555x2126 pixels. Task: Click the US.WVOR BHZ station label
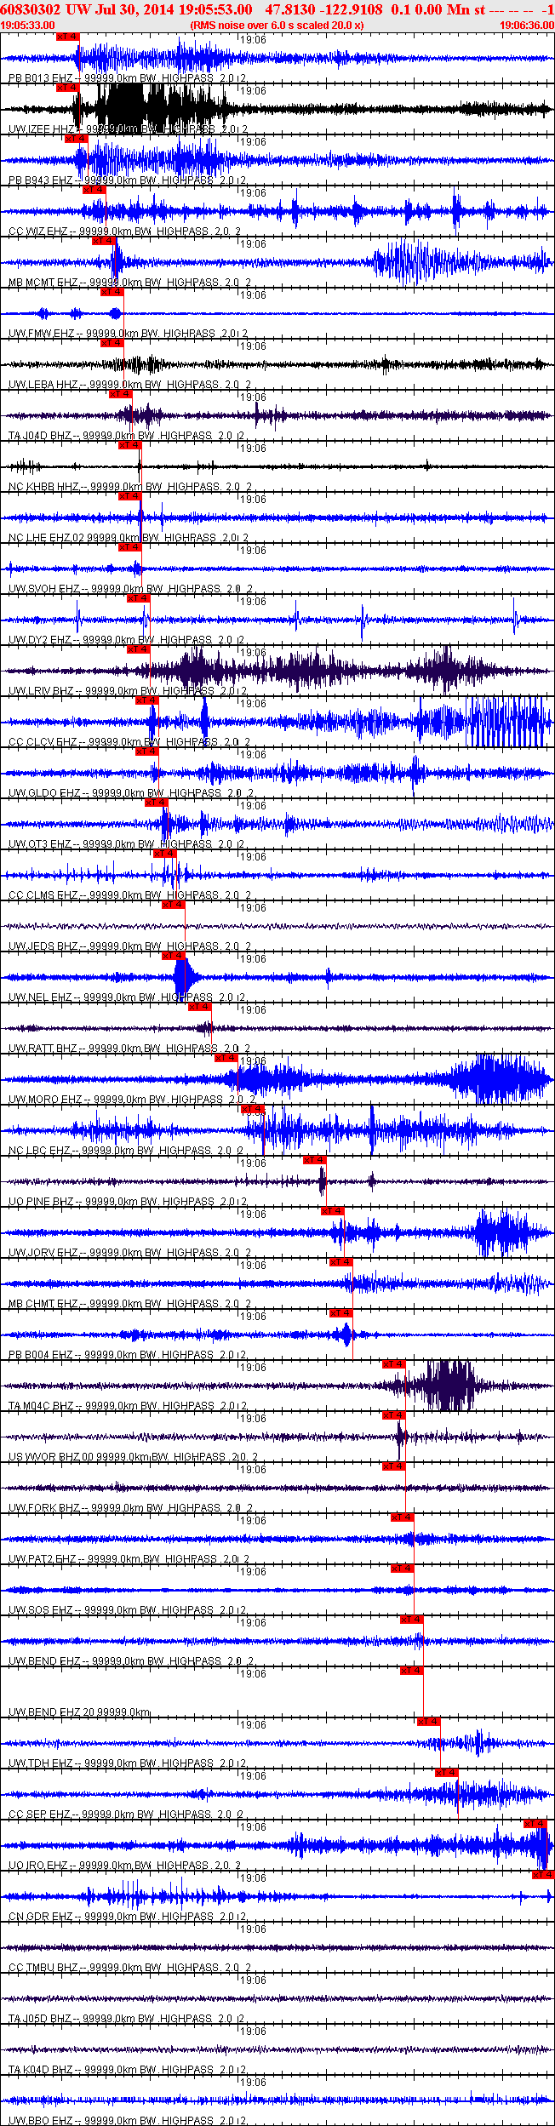point(45,1456)
